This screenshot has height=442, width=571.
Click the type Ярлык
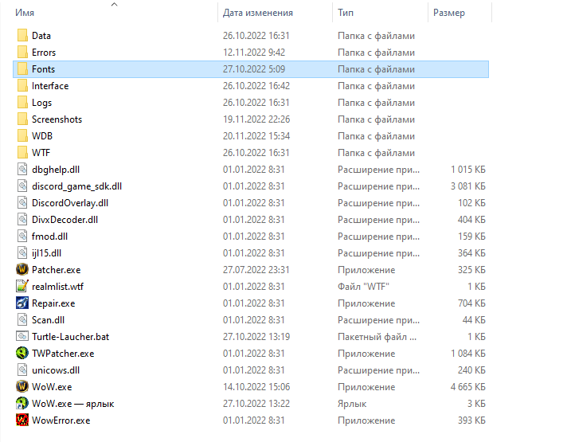(352, 404)
